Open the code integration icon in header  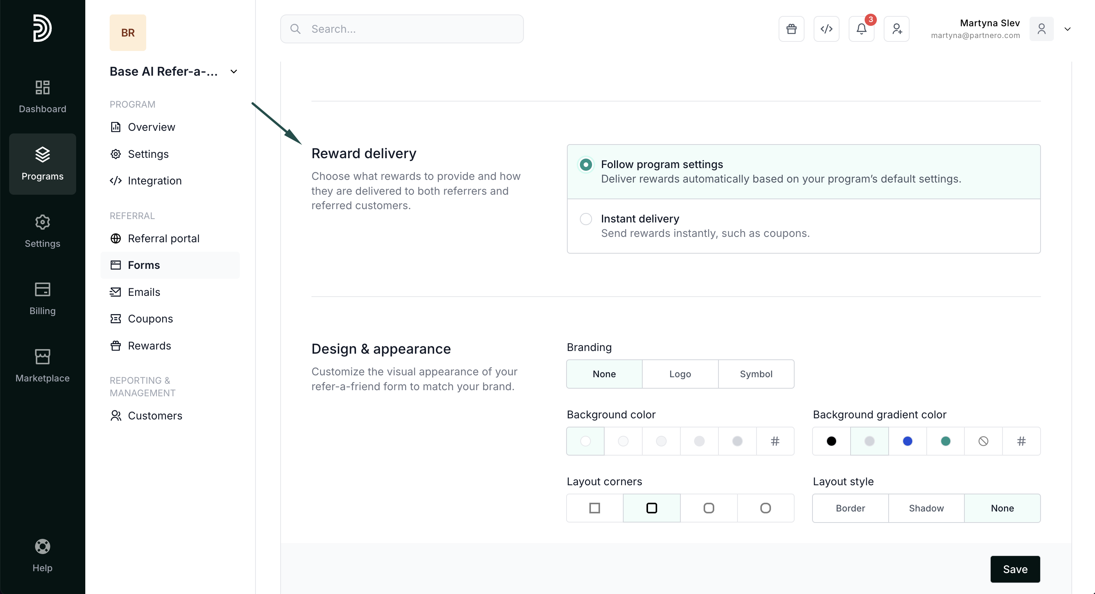click(x=826, y=29)
